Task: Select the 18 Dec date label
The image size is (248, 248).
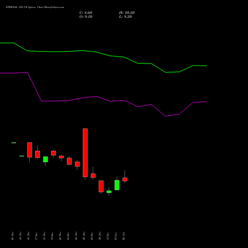Action: click(44, 236)
